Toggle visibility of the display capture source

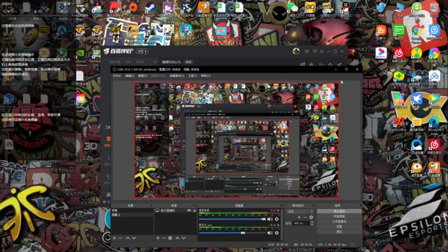coord(189,211)
